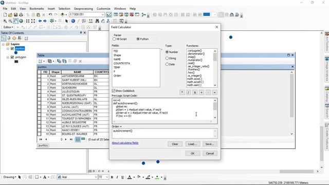Open the Editor Toolbar button

[x=109, y=15]
